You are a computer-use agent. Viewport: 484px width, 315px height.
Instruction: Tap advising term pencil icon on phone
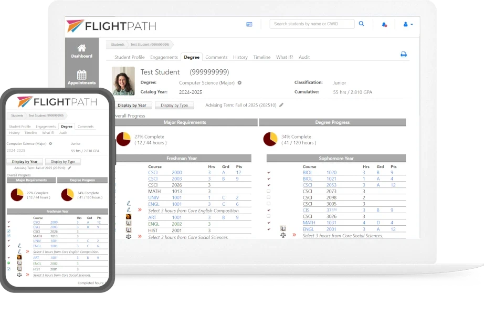69,168
